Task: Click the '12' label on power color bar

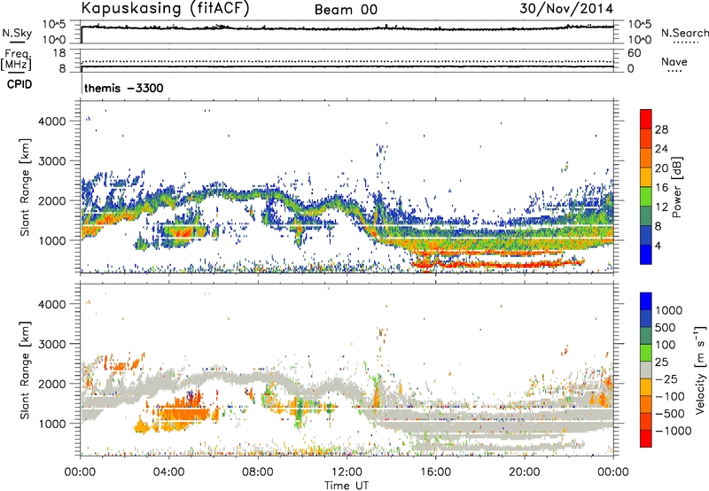Action: [661, 207]
